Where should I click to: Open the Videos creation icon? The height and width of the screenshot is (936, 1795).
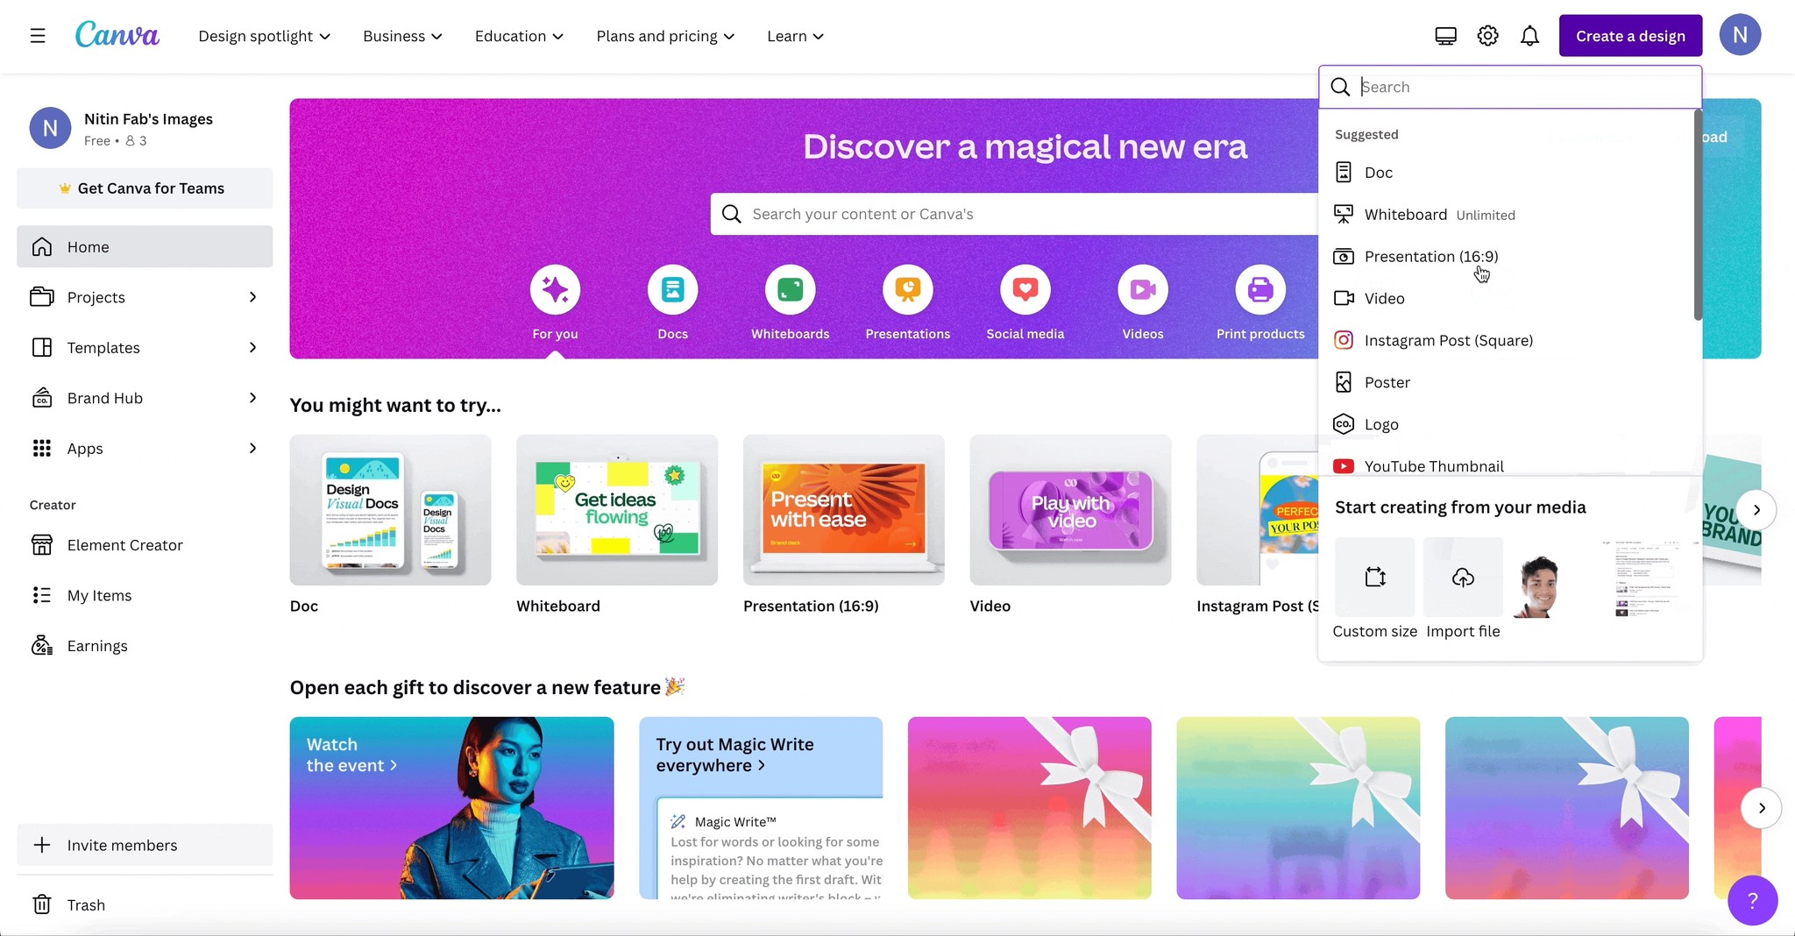pos(1142,289)
